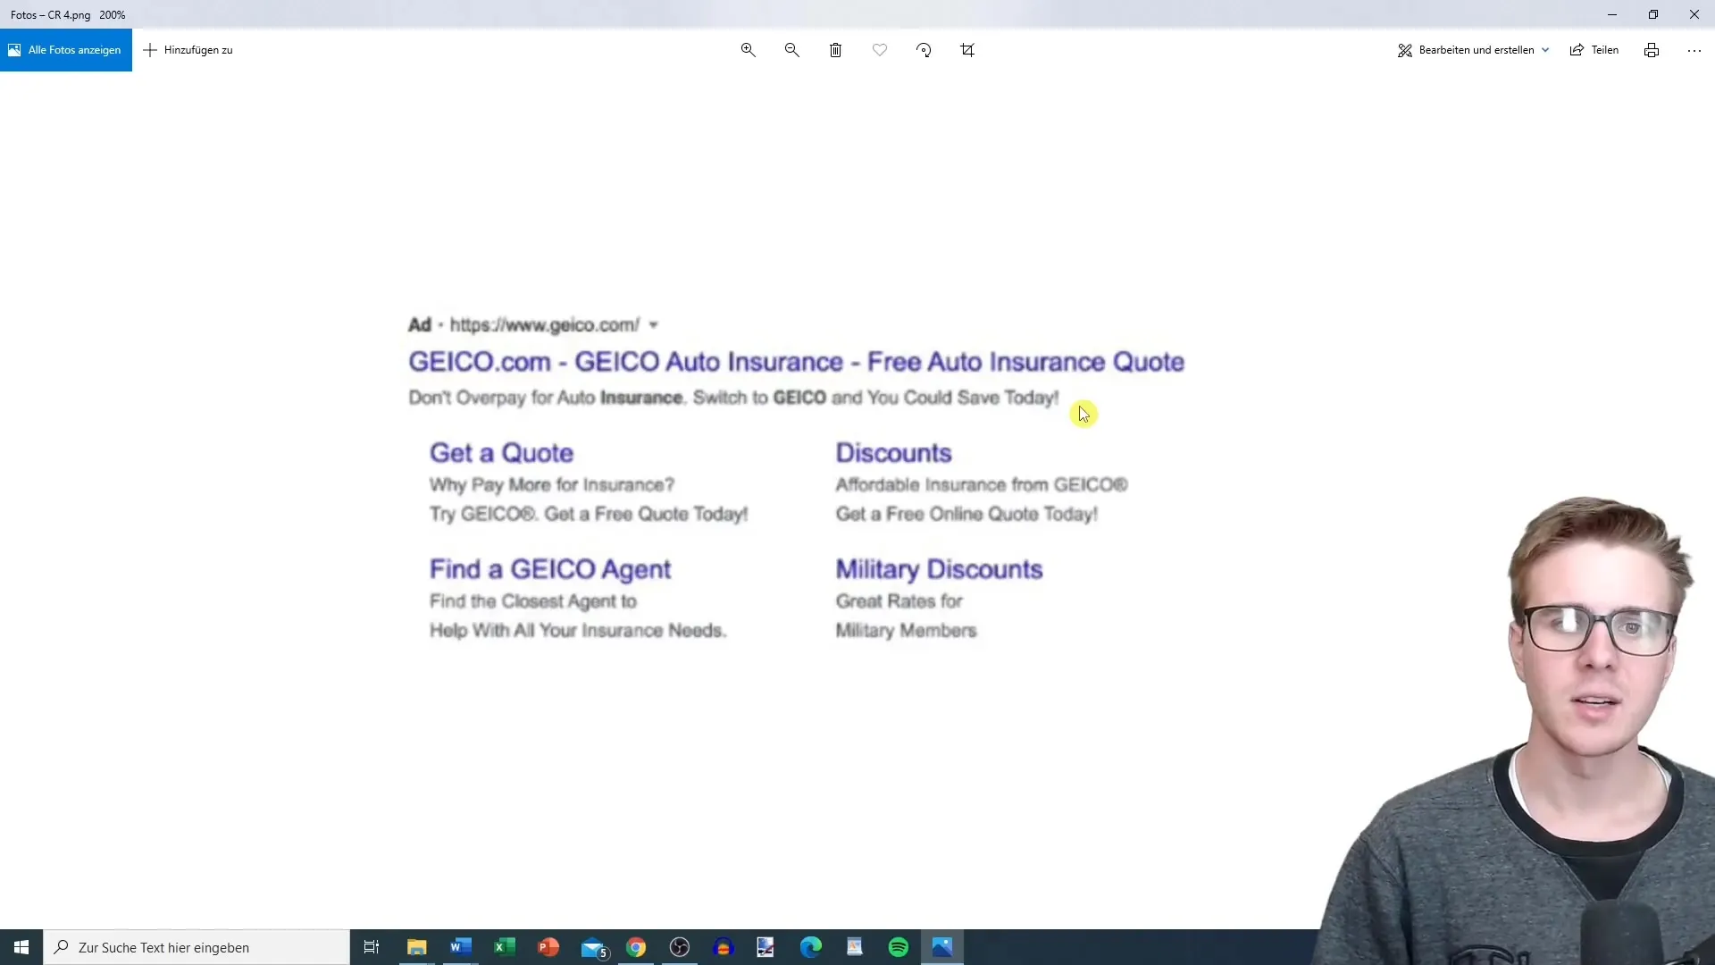
Task: Click the https://www.geico.com/ ad URL text
Action: point(545,325)
